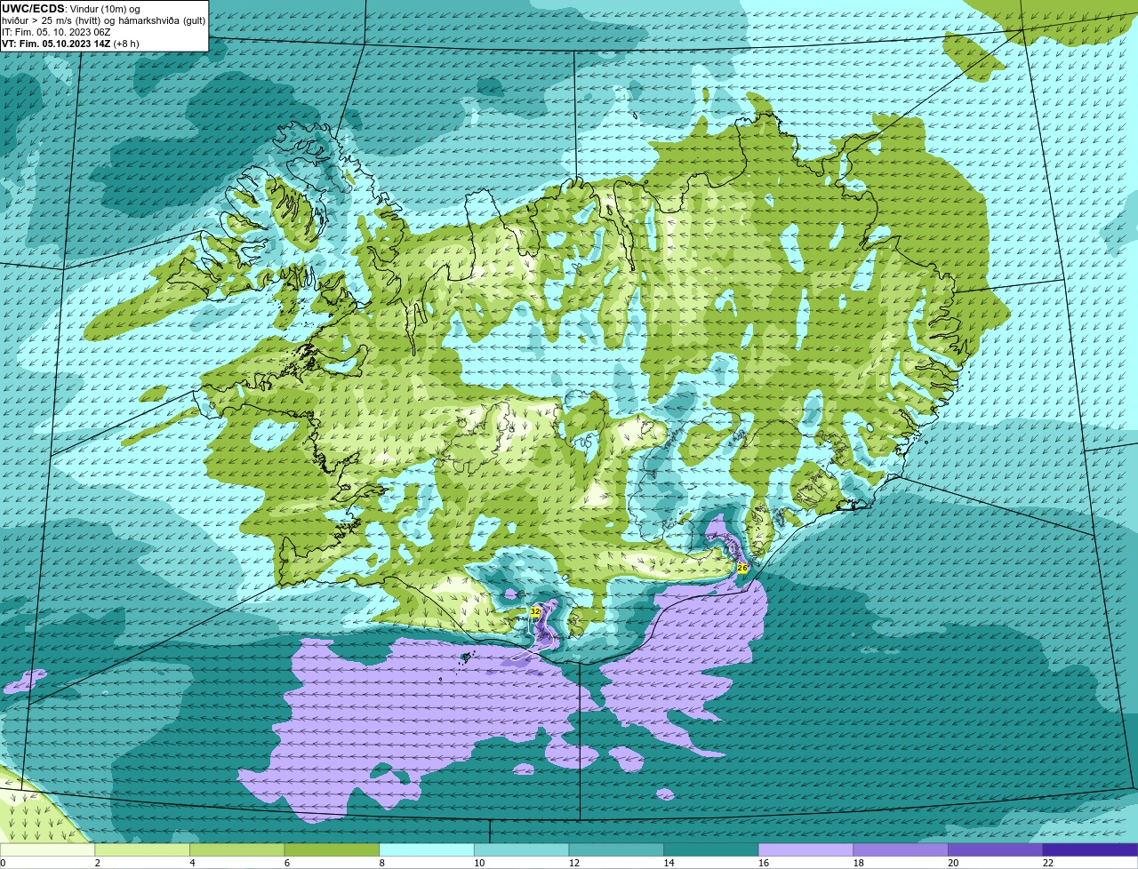Pick the 16–18 m/s light lavender swatch
Viewport: 1138px width, 869px height.
click(x=805, y=849)
